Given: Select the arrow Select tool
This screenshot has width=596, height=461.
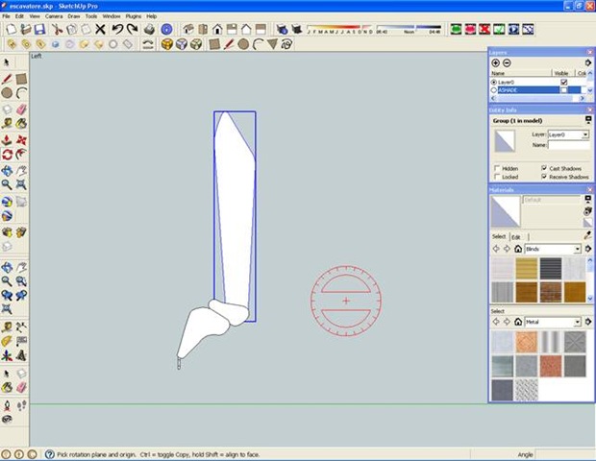Looking at the screenshot, I should point(7,62).
